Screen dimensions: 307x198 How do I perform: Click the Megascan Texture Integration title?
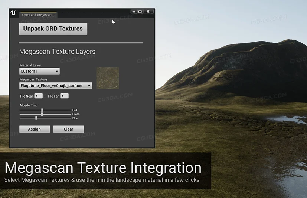pyautogui.click(x=103, y=168)
